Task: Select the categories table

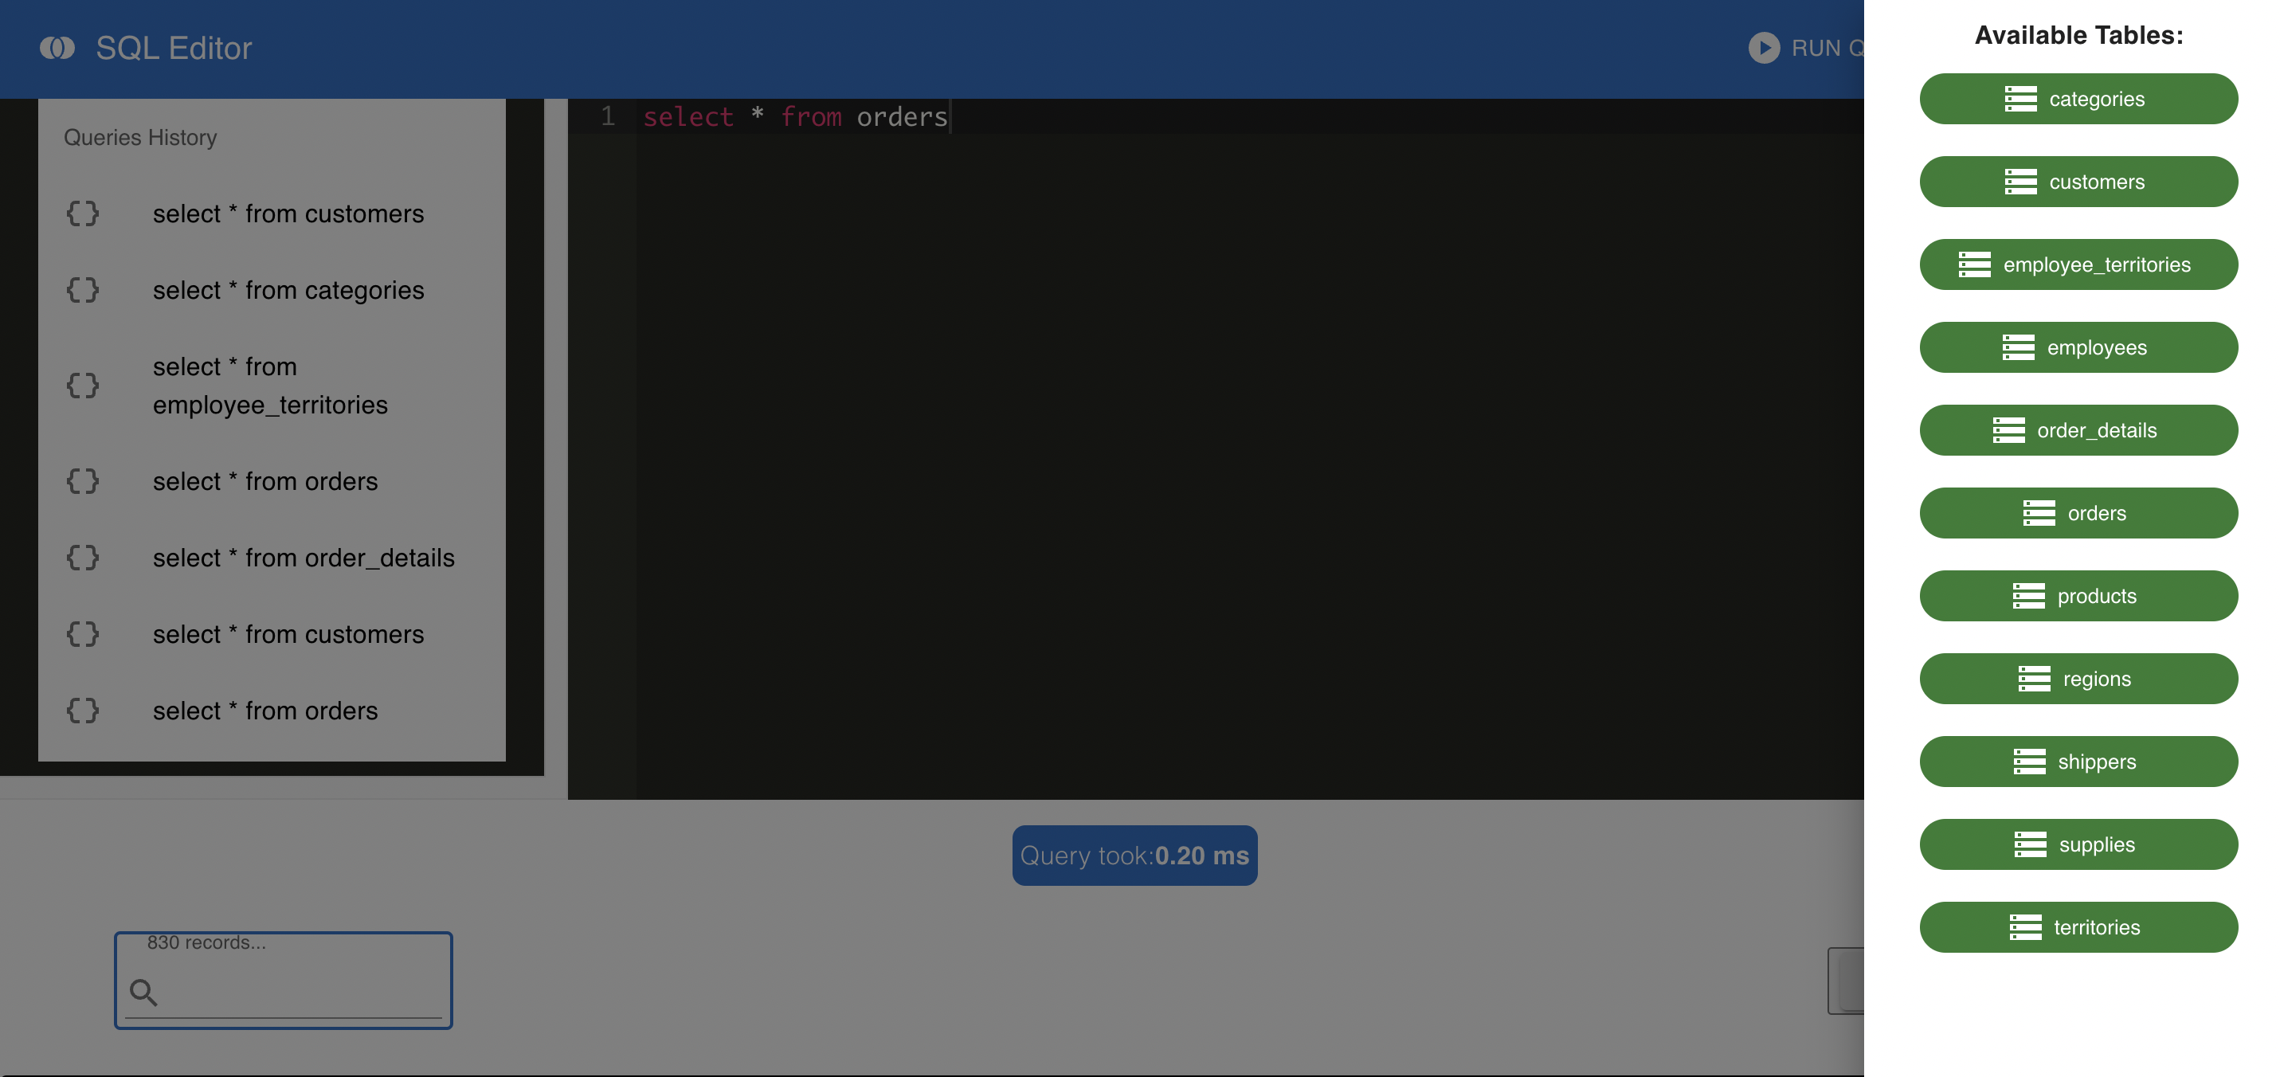Action: pos(2078,97)
